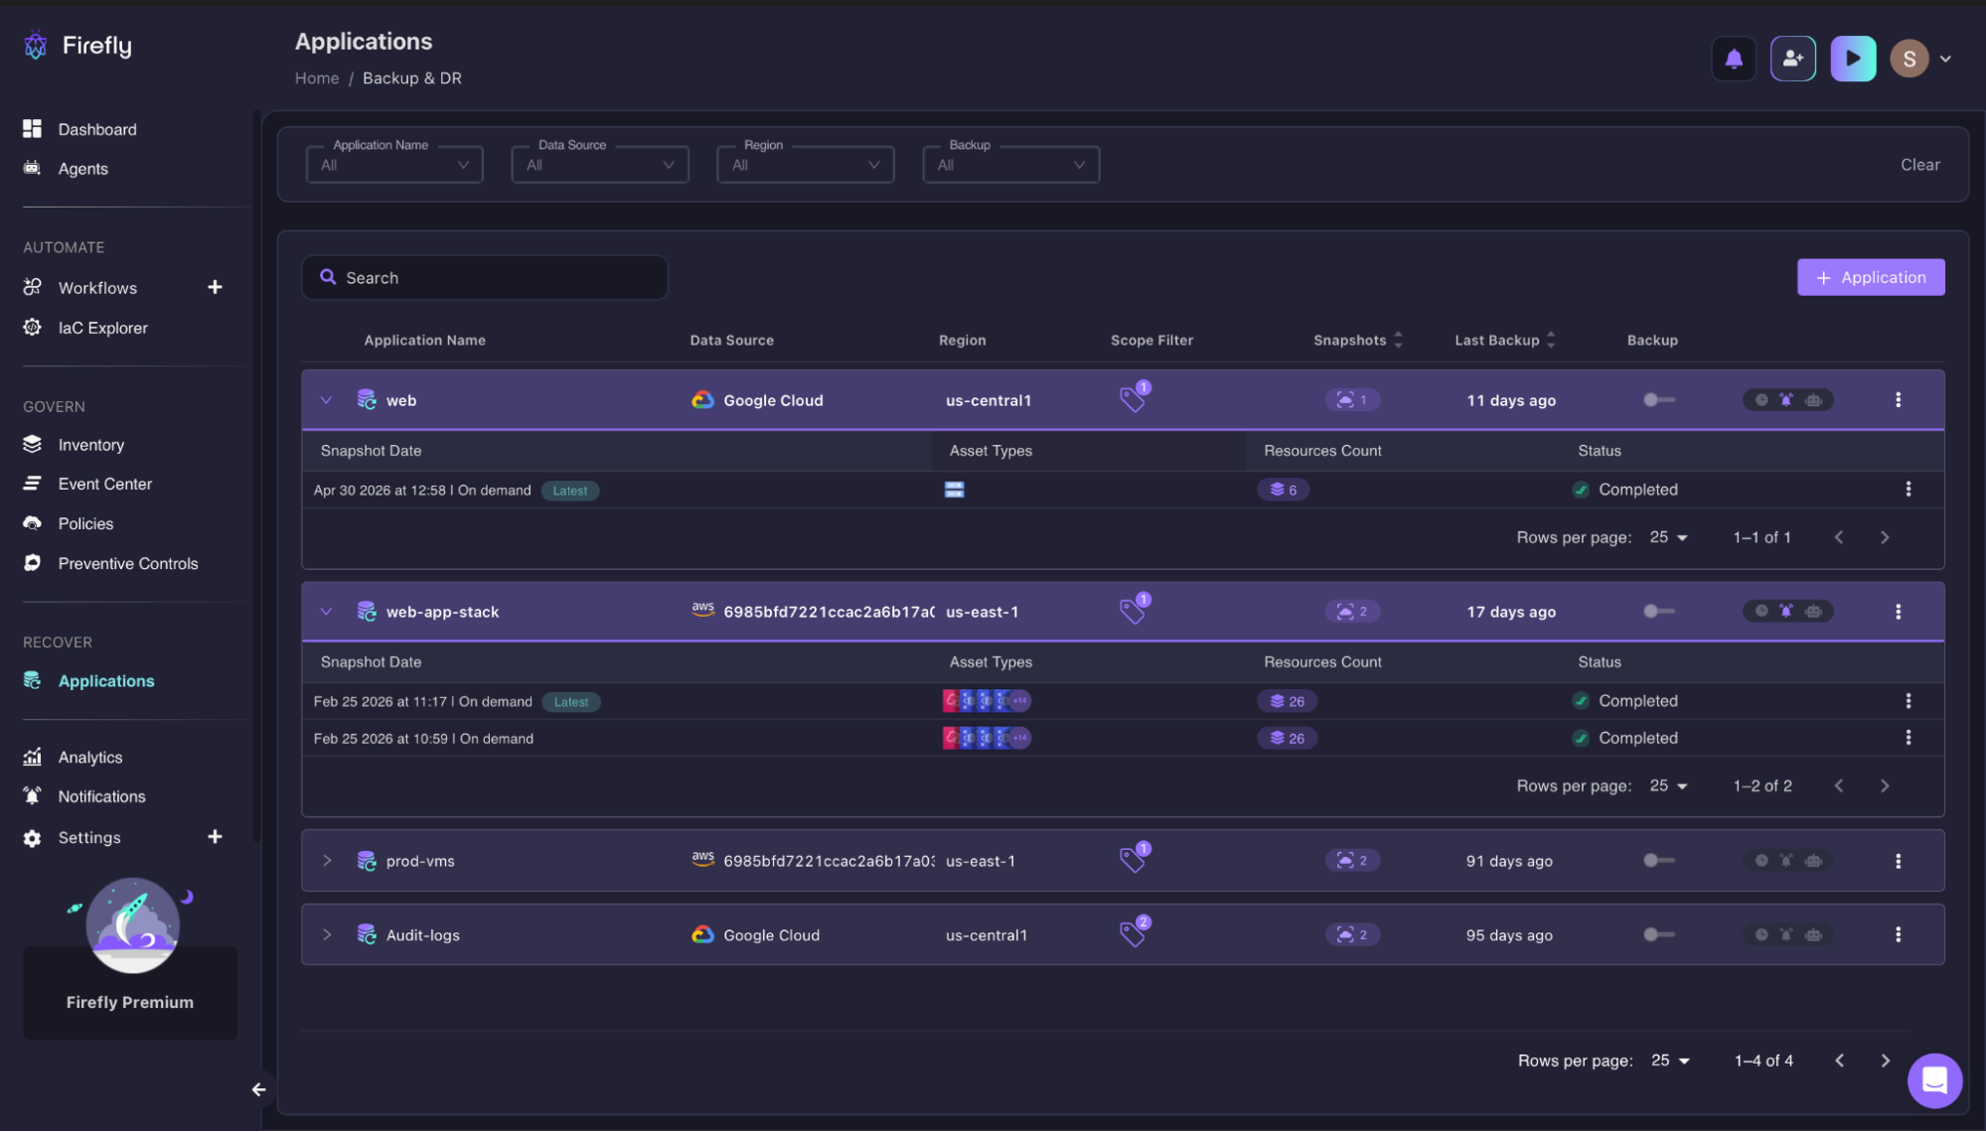
Task: Click Home breadcrumb link
Action: pyautogui.click(x=317, y=78)
